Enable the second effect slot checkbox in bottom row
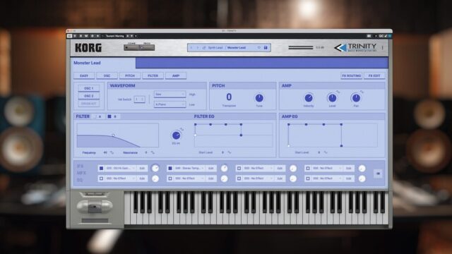The image size is (452, 254). 170,179
